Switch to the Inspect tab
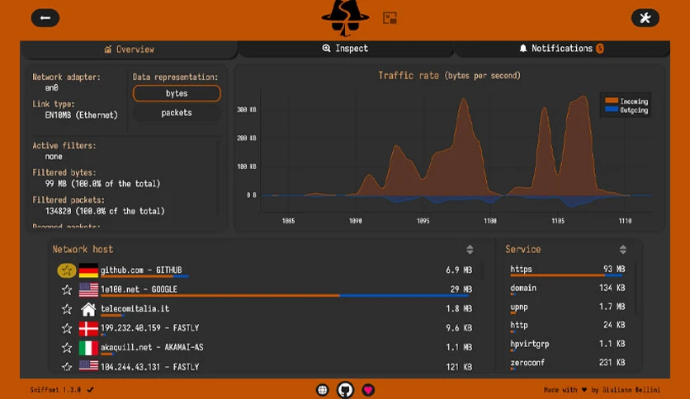 click(x=346, y=49)
